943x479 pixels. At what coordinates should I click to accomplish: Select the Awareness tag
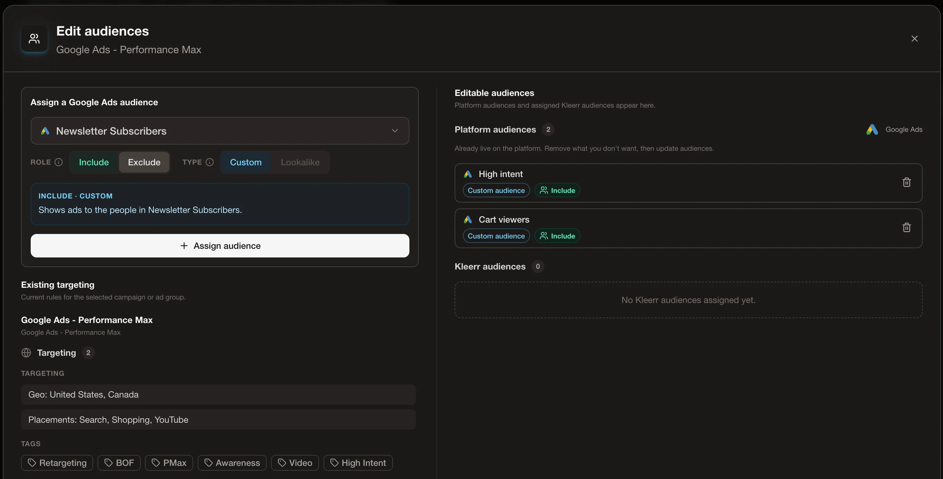coord(232,462)
